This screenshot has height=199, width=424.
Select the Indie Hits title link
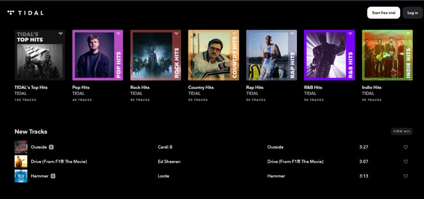(372, 87)
